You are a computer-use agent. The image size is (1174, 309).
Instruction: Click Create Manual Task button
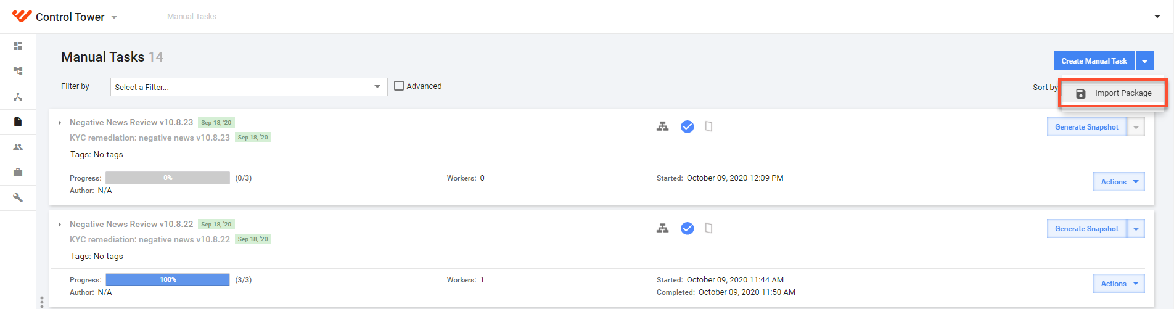coord(1094,61)
